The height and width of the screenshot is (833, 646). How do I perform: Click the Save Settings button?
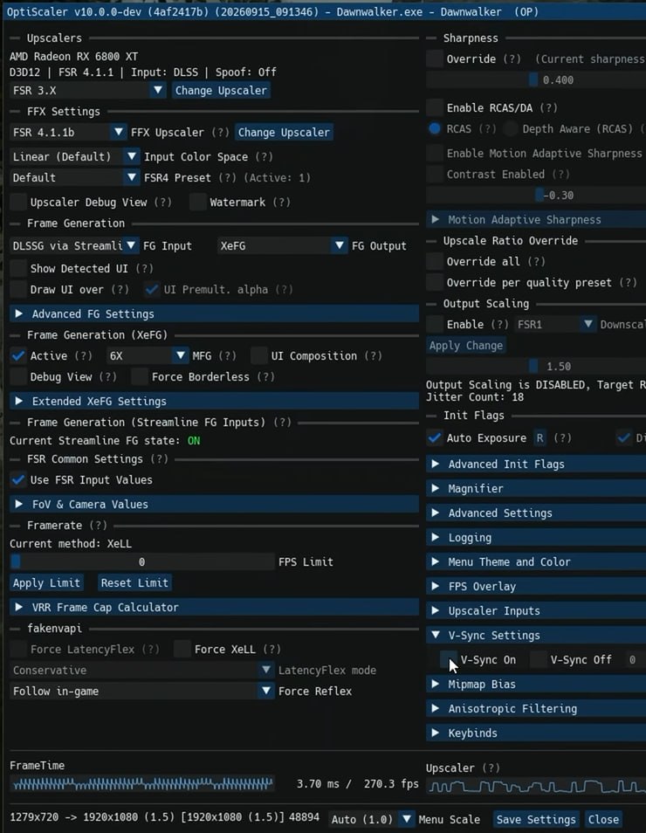pos(536,819)
